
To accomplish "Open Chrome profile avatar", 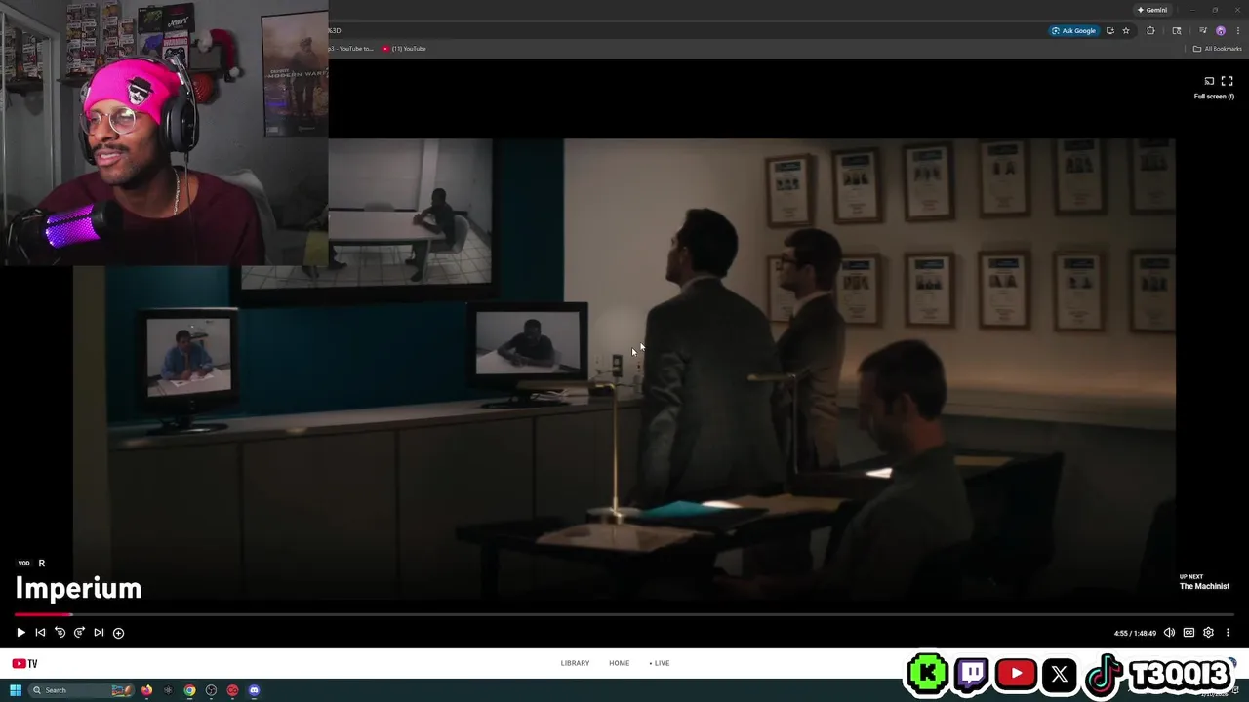I will point(1221,31).
